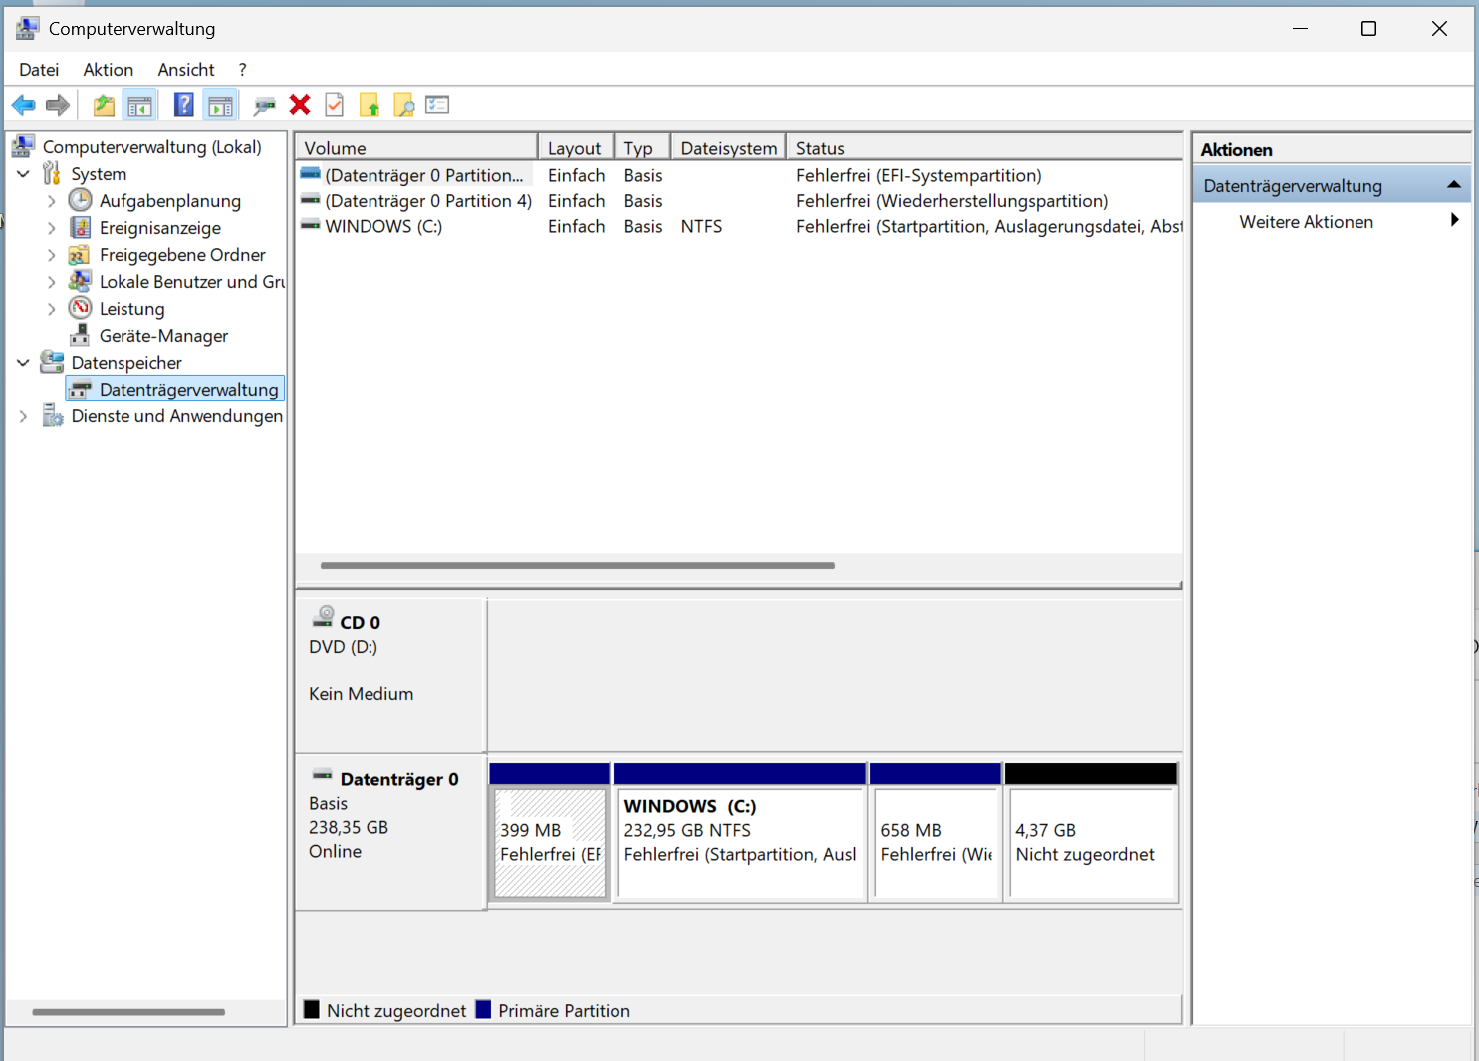Click the blue Back arrow in toolbar

tap(24, 105)
